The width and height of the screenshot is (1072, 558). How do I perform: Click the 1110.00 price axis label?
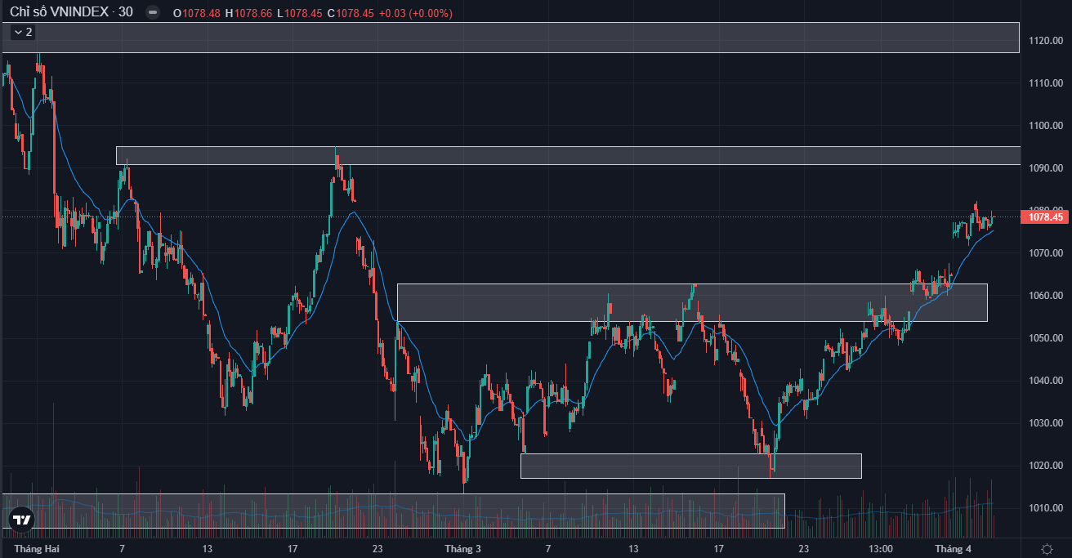(1046, 83)
